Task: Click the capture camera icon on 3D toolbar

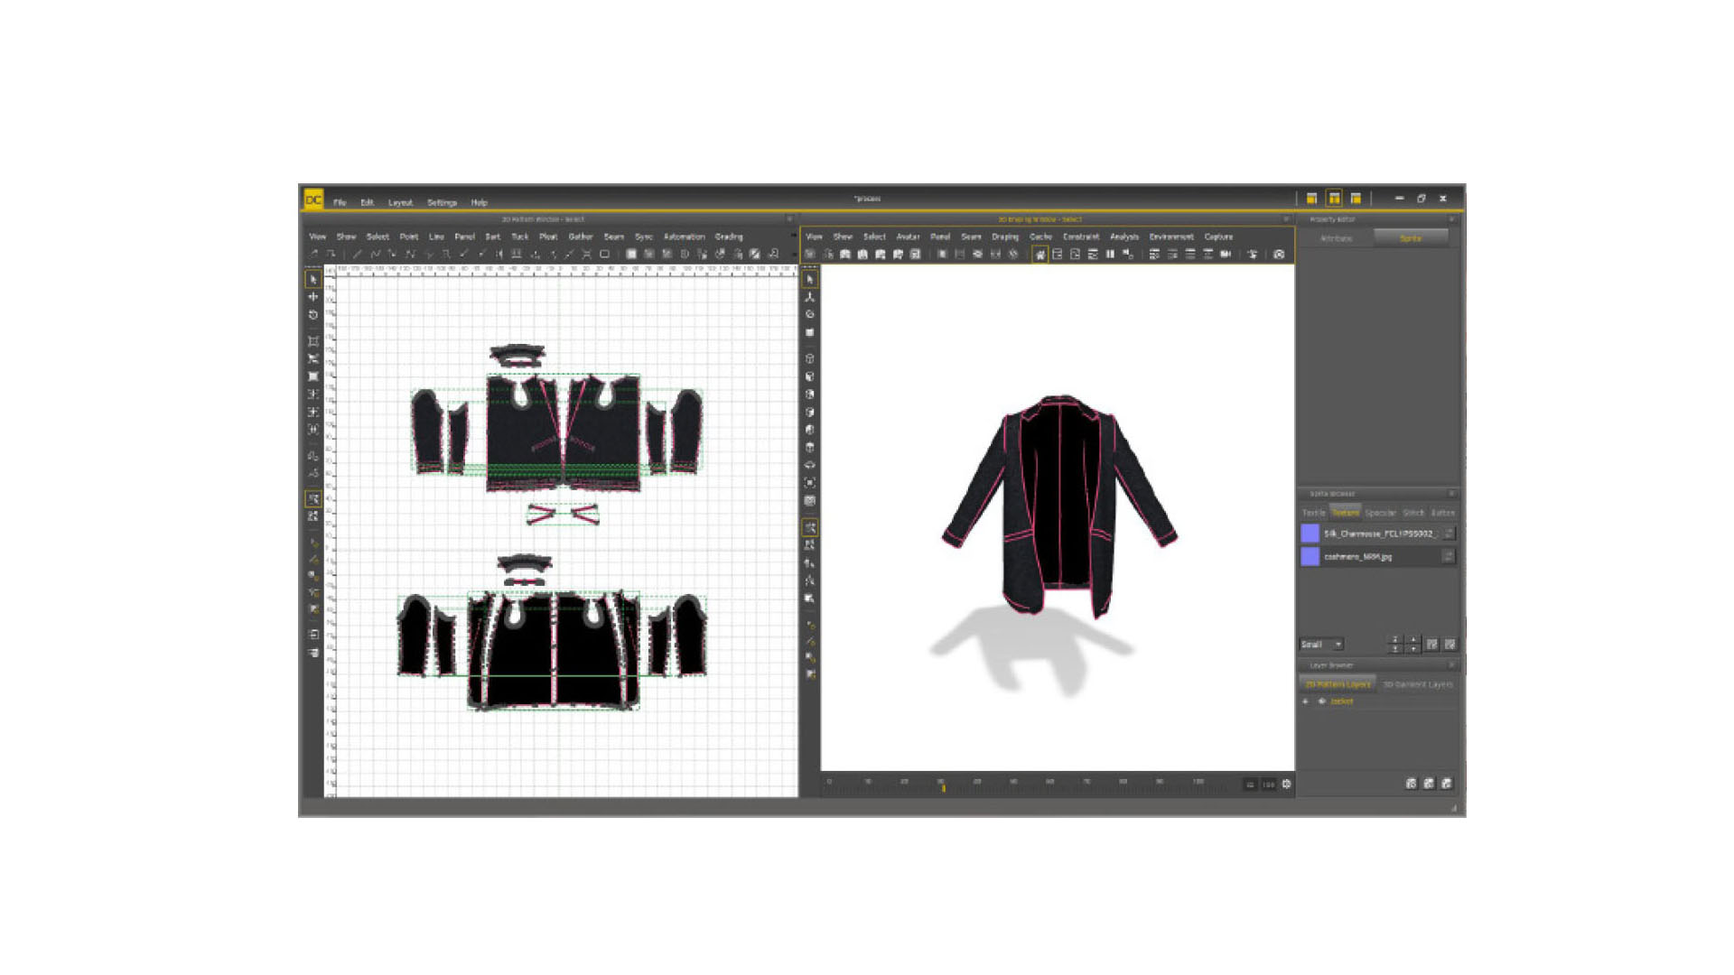Action: [x=1277, y=255]
